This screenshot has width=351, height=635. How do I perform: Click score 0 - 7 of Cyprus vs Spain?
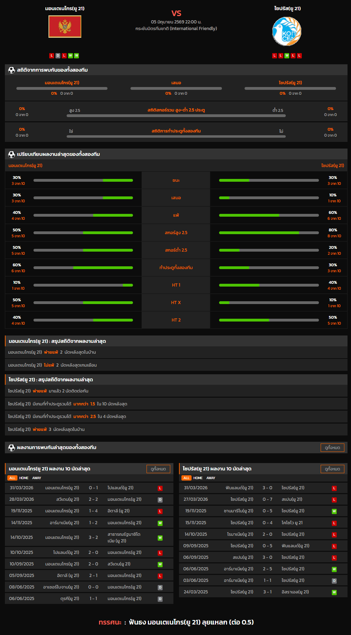[x=267, y=499]
